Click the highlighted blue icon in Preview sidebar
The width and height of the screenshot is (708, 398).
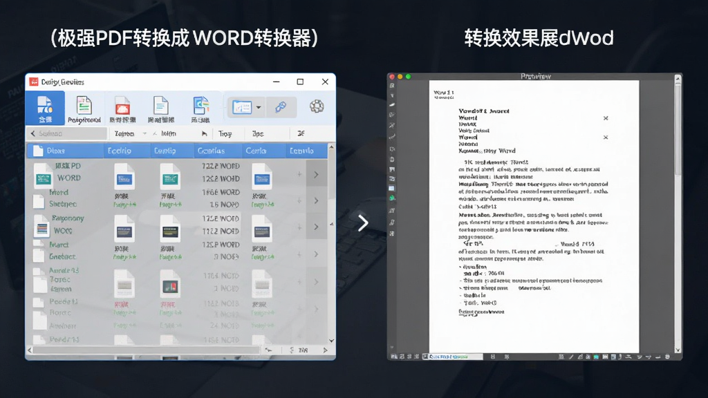[392, 188]
